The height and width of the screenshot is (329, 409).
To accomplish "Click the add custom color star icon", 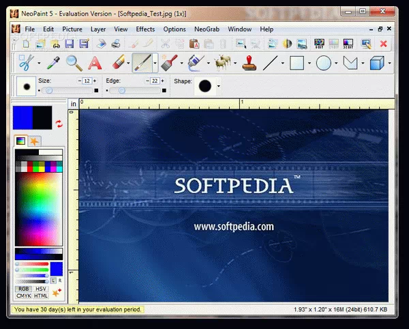I will (57, 292).
